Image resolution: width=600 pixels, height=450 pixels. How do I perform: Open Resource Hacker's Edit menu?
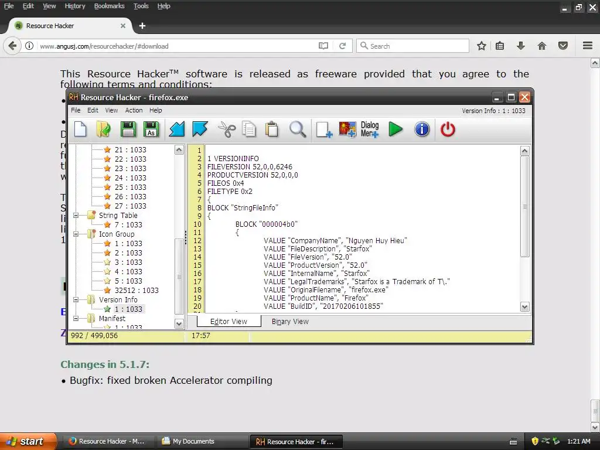pos(93,110)
